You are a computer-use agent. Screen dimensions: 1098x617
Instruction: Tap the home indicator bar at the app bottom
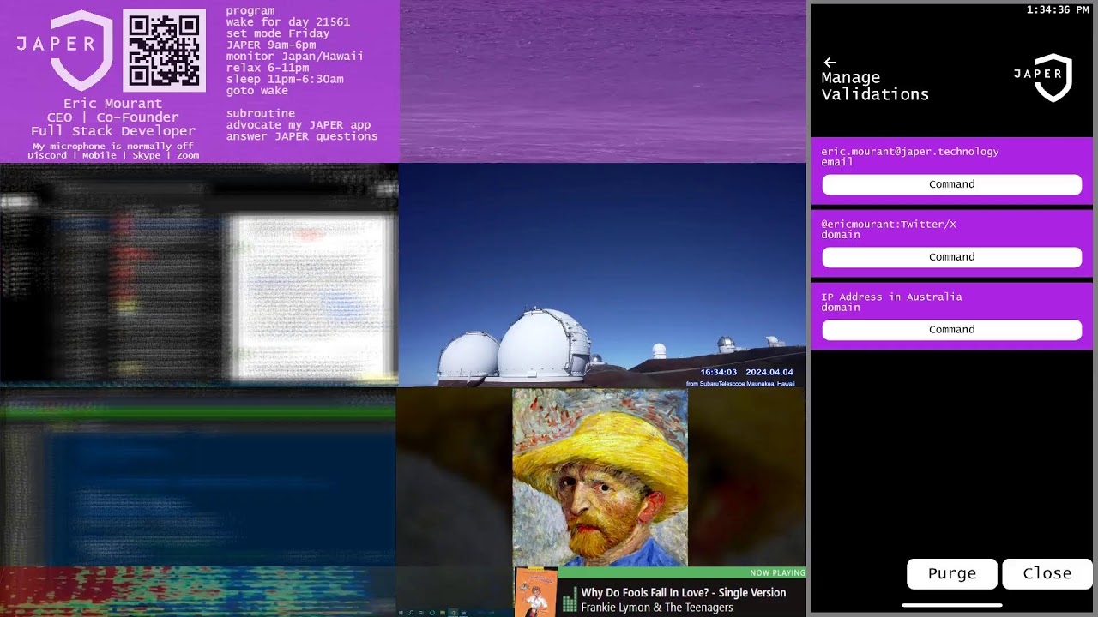click(951, 605)
